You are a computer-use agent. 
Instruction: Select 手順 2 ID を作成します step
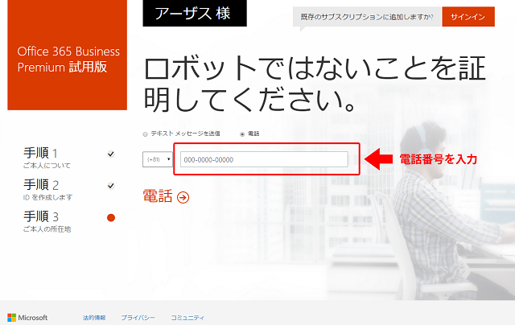tap(47, 189)
